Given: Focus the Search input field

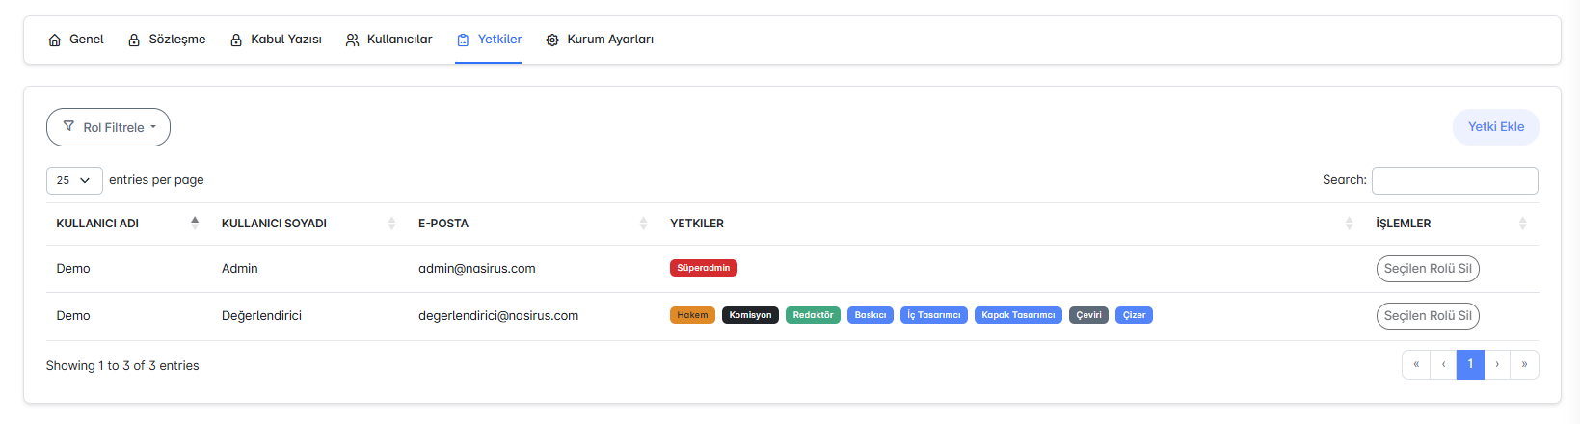Looking at the screenshot, I should [1455, 180].
